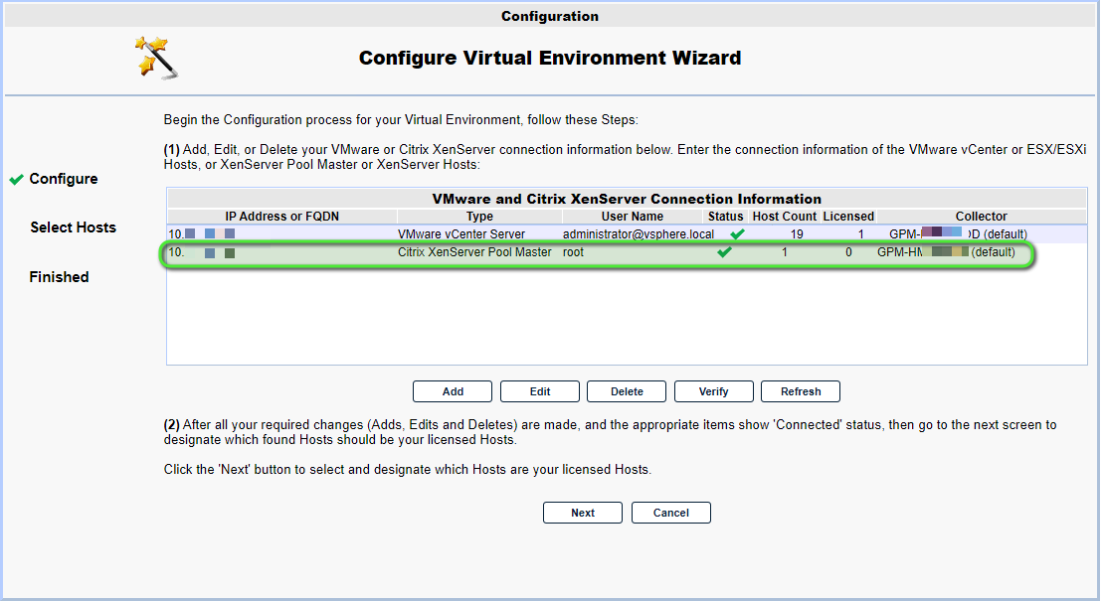Image resolution: width=1102 pixels, height=602 pixels.
Task: Sort by the Type column header
Action: point(479,217)
